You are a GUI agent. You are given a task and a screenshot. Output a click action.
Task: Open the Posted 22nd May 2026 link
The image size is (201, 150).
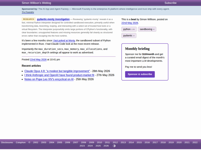pos(38,59)
